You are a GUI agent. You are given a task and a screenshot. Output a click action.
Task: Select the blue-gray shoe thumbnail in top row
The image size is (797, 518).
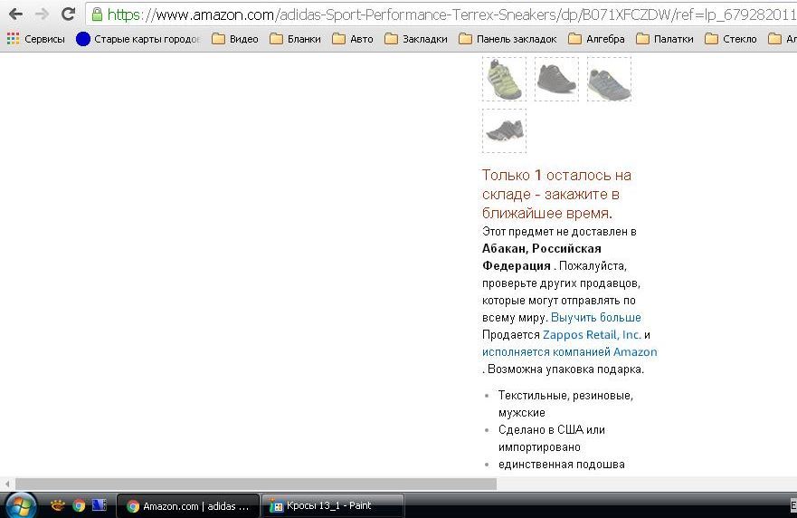(x=609, y=79)
